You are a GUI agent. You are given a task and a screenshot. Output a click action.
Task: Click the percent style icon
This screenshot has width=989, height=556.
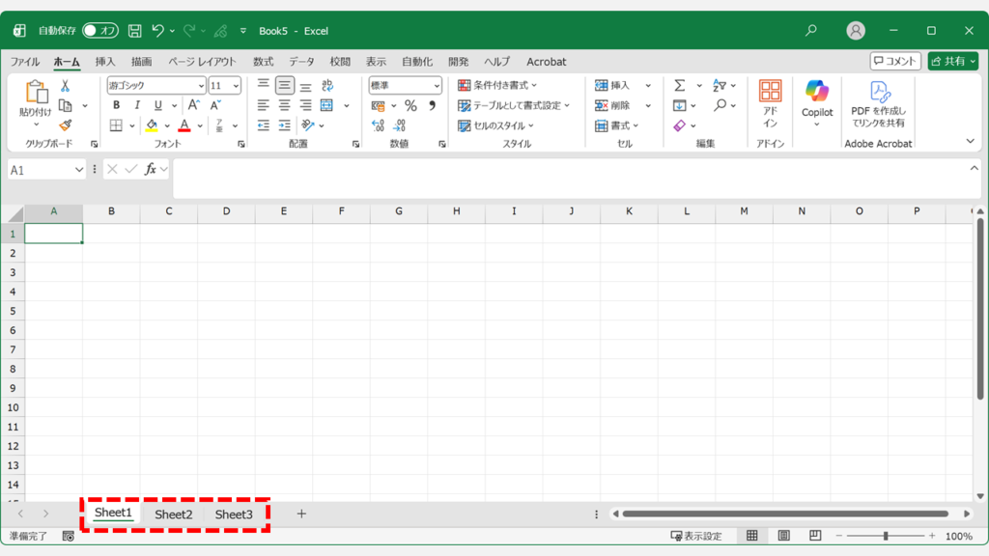[410, 106]
